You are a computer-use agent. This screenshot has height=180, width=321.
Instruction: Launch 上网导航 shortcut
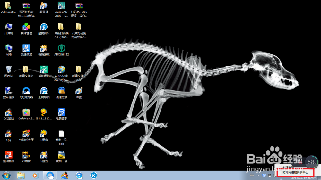point(44,93)
